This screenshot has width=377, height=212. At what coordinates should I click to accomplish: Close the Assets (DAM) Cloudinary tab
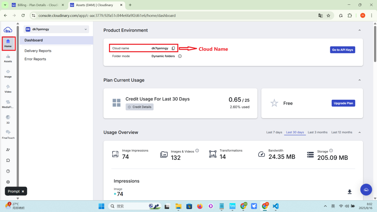(121, 5)
